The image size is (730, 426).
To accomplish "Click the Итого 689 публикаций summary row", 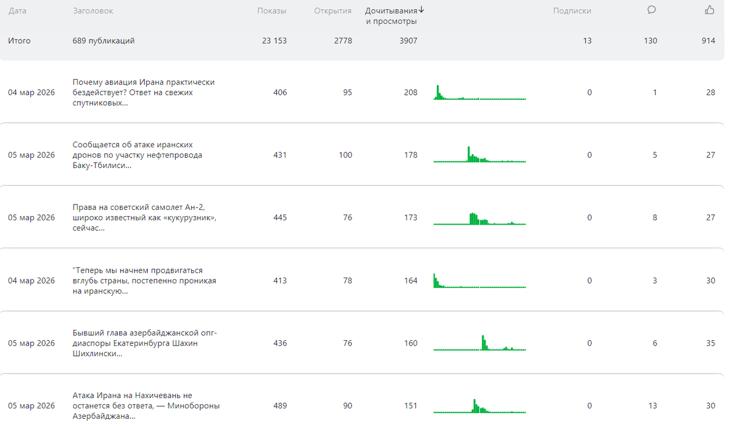I will [103, 41].
